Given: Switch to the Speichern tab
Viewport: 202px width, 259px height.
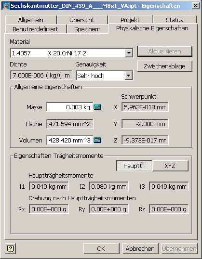Looking at the screenshot, I should (88, 29).
